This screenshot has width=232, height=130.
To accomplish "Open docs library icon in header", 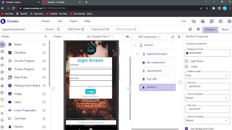I will pyautogui.click(x=212, y=21).
